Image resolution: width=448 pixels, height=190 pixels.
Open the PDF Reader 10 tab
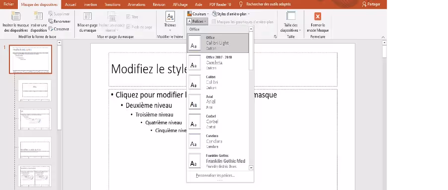point(220,4)
